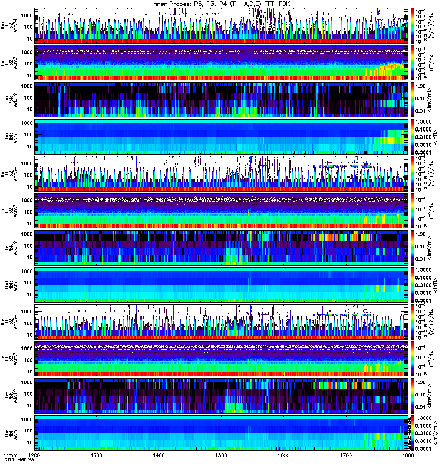Click the 1200 time tick label
Screen dimensions: 442x472
(35, 455)
